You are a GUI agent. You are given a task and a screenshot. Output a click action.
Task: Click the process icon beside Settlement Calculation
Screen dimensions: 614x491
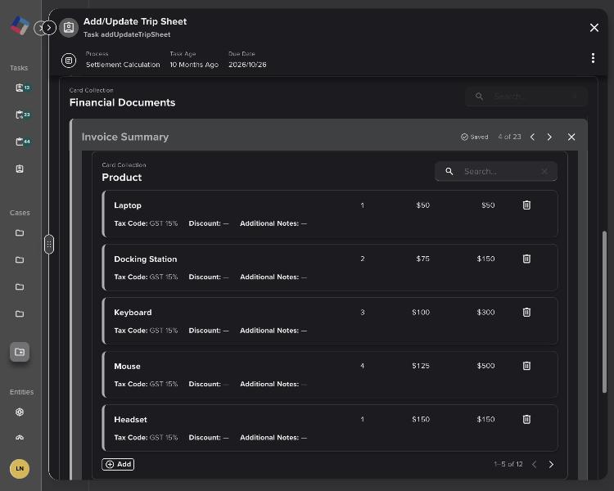click(69, 61)
